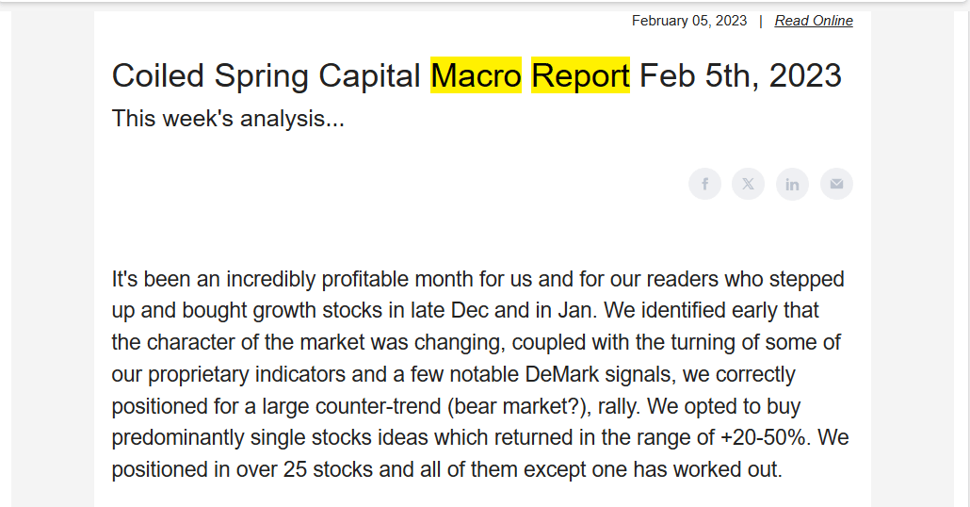Click the February 05, 2023 date text
Viewport: 970px width, 507px height.
689,21
